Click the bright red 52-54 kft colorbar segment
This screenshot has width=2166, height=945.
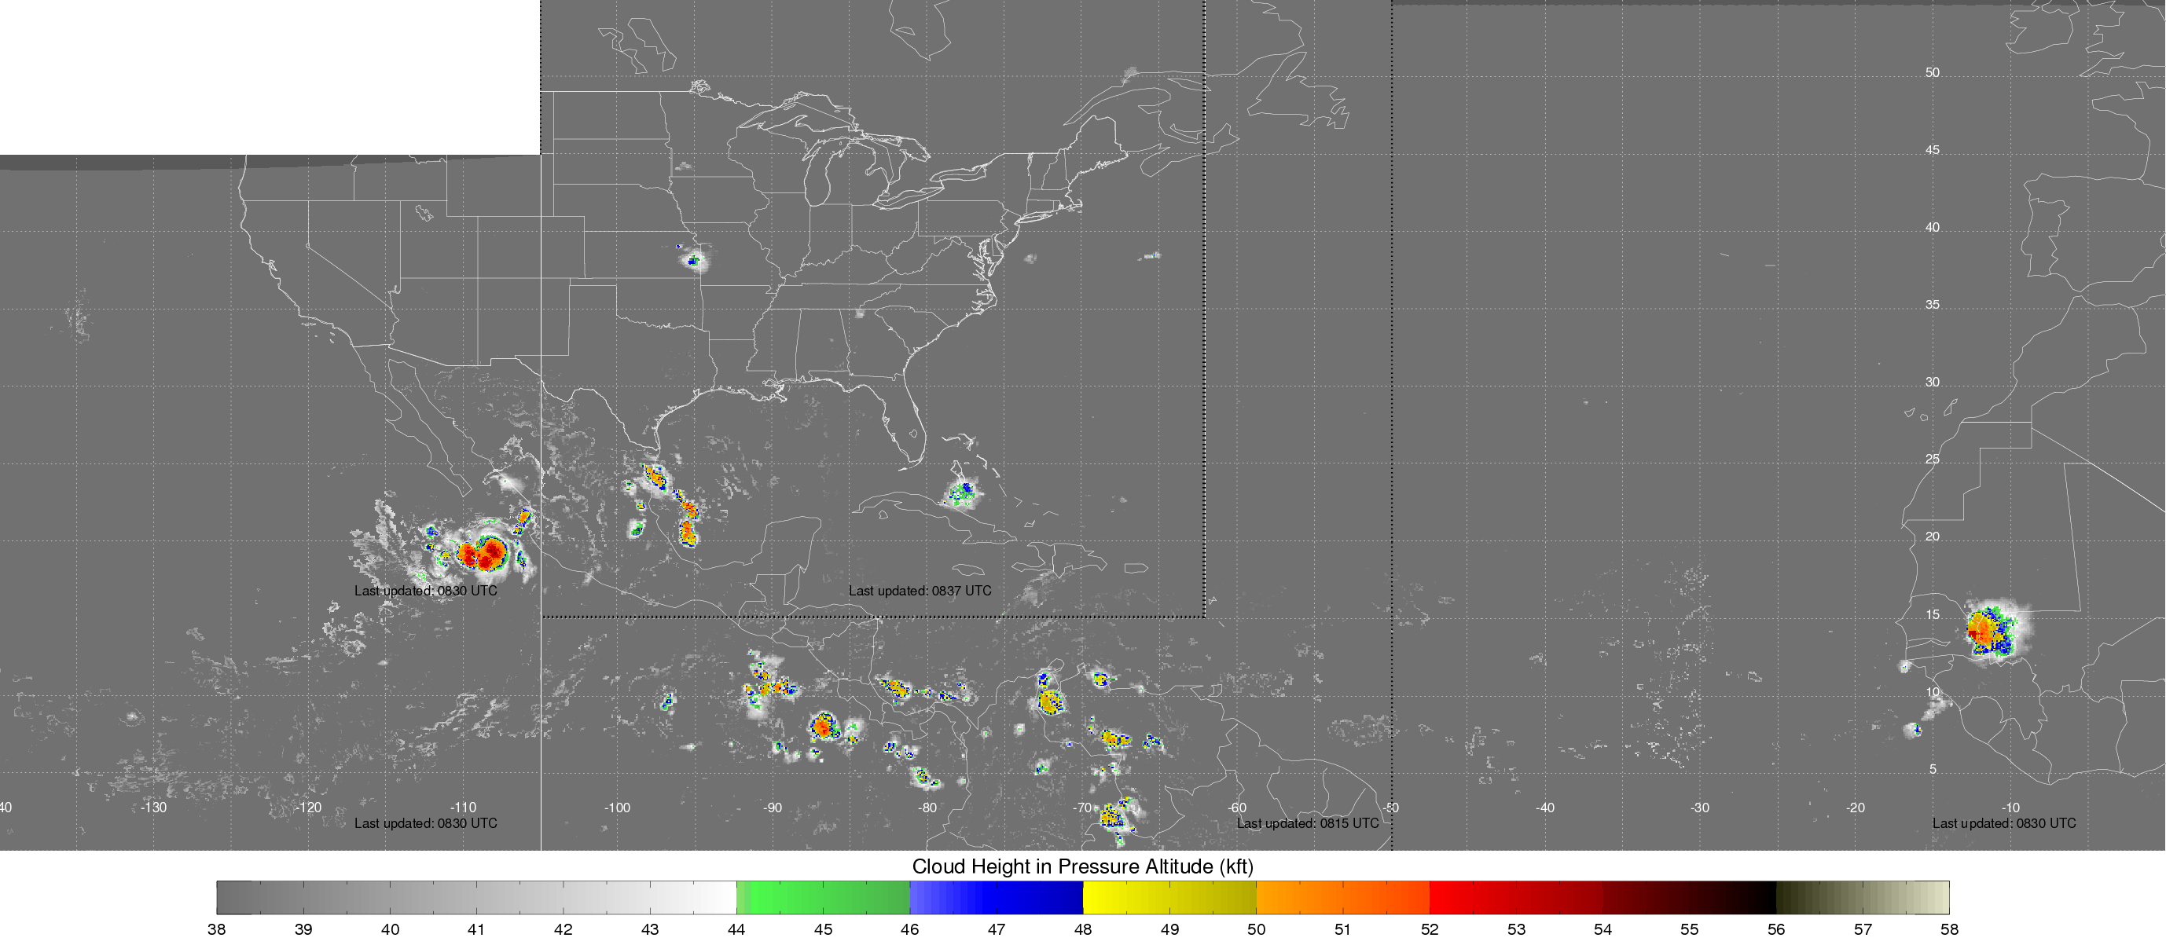tap(1515, 897)
